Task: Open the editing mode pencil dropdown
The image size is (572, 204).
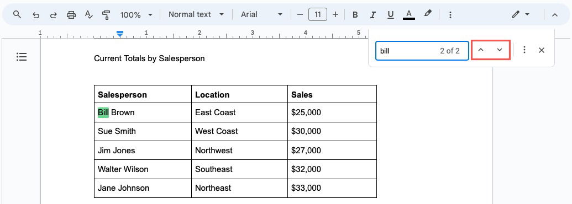Action: [x=520, y=15]
